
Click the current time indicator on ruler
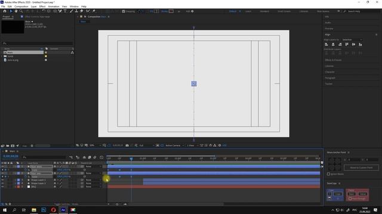pos(131,159)
